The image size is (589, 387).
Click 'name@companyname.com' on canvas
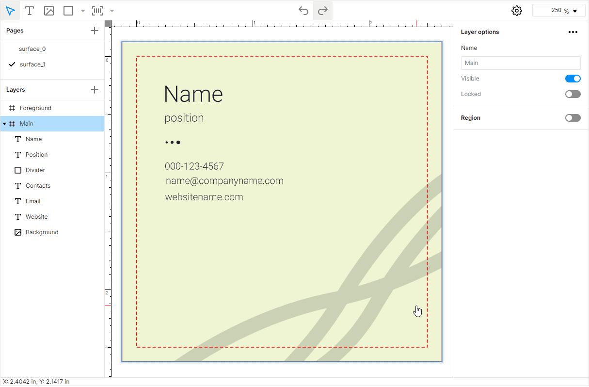tap(224, 181)
